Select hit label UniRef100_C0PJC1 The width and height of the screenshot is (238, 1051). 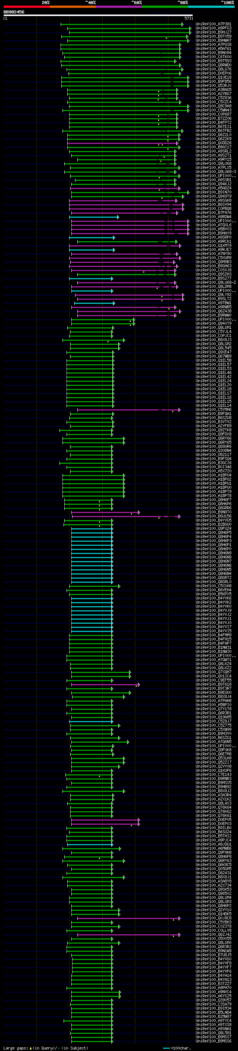point(213,336)
